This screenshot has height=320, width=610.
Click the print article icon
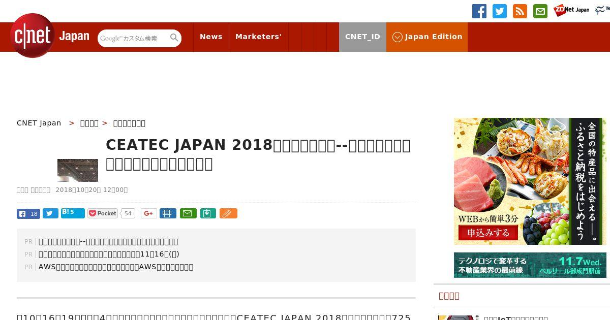(168, 213)
